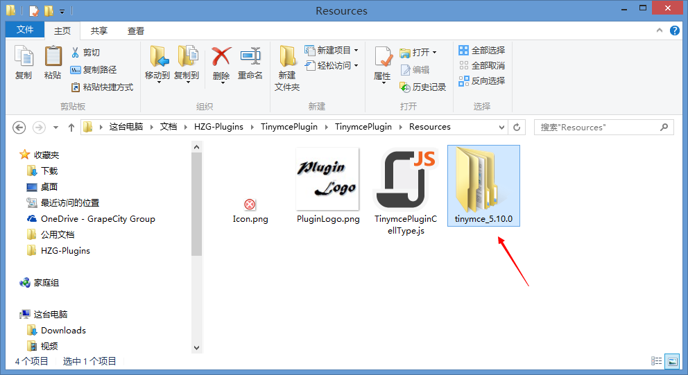Click History (历史记录) button

click(x=423, y=87)
